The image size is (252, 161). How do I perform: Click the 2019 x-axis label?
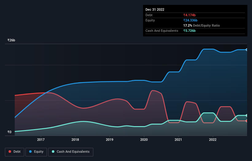(110, 140)
